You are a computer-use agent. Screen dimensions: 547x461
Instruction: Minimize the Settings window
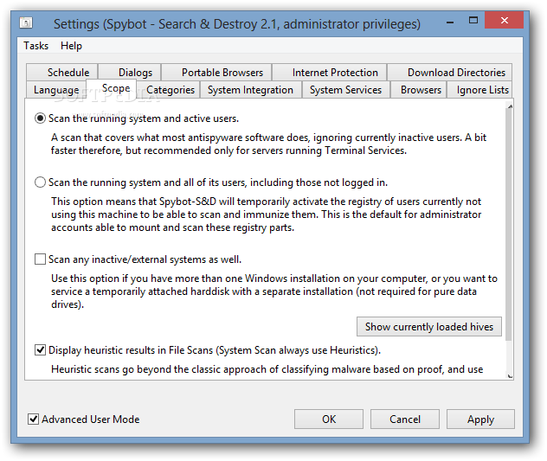click(450, 22)
